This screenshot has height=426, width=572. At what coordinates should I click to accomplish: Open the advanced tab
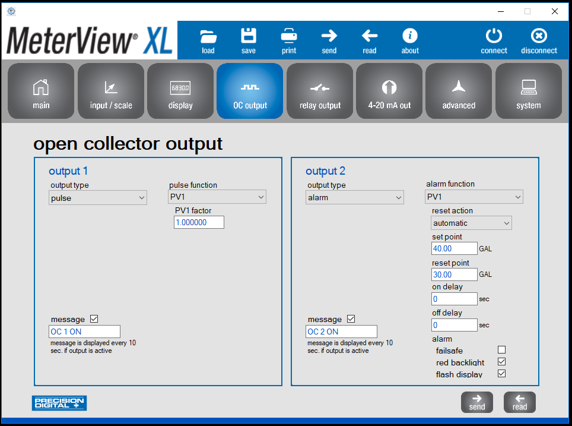459,91
